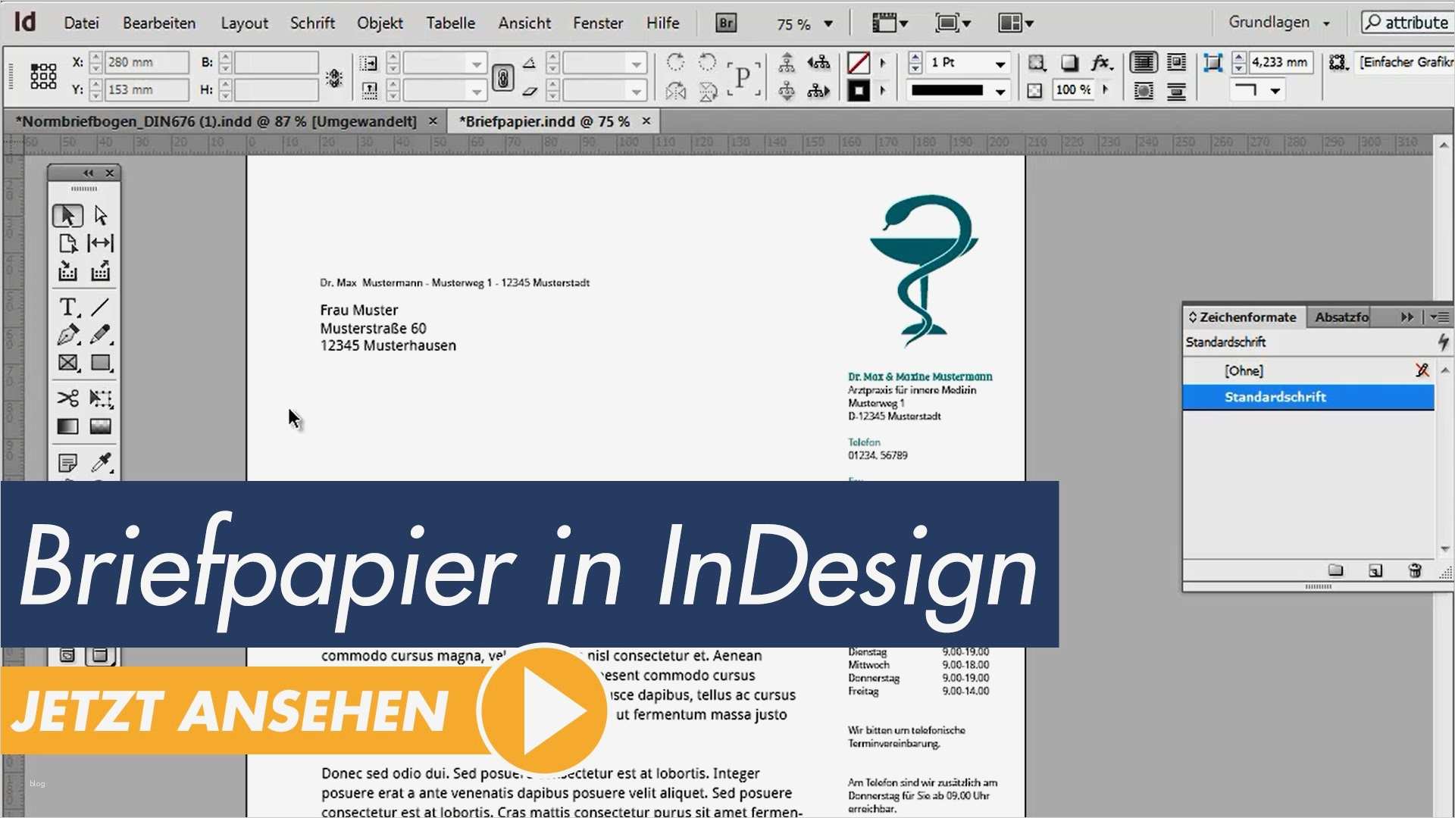Enable text wrap around bounding box

click(x=1177, y=63)
